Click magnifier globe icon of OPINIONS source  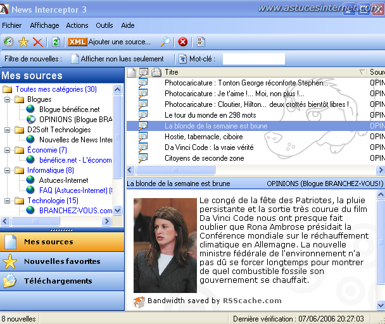pos(30,119)
